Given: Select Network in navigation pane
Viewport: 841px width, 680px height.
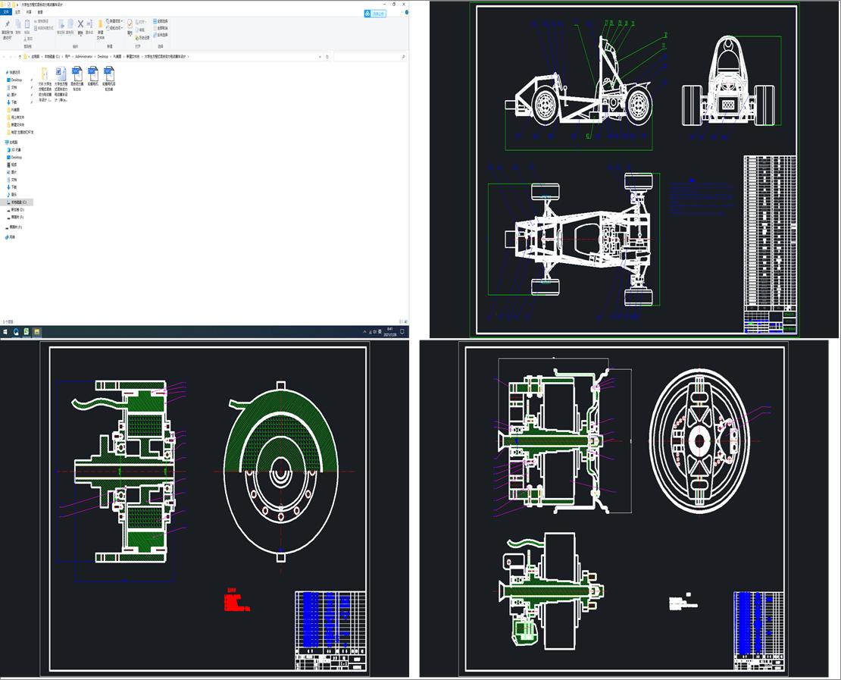Looking at the screenshot, I should click(11, 237).
